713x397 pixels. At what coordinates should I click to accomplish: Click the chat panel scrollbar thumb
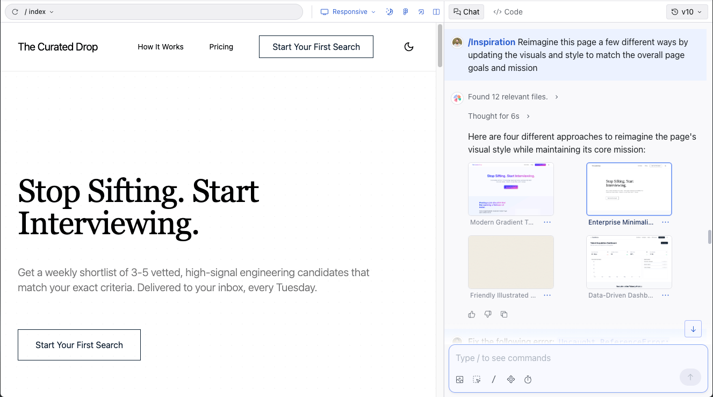point(710,236)
